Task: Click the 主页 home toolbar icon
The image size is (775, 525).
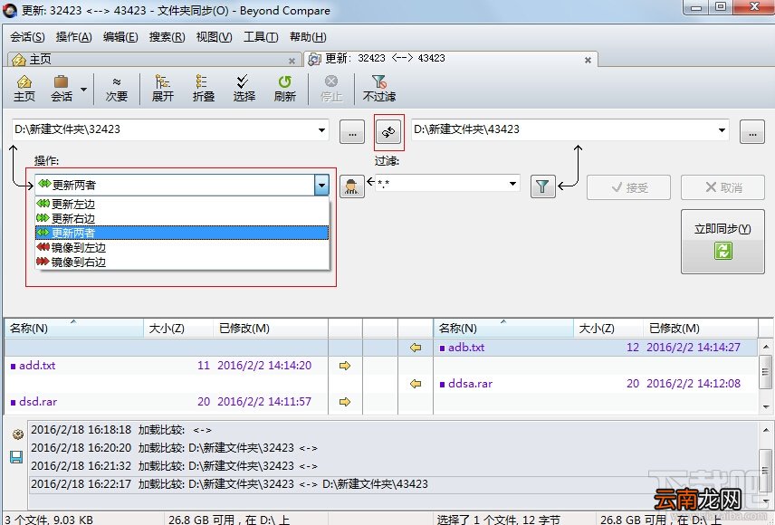Action: point(24,89)
